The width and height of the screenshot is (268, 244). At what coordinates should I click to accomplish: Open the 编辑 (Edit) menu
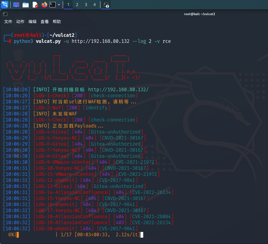[33, 22]
